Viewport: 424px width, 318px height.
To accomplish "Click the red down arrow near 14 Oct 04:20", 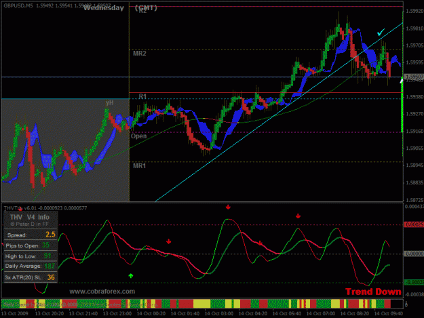I will tap(260, 243).
